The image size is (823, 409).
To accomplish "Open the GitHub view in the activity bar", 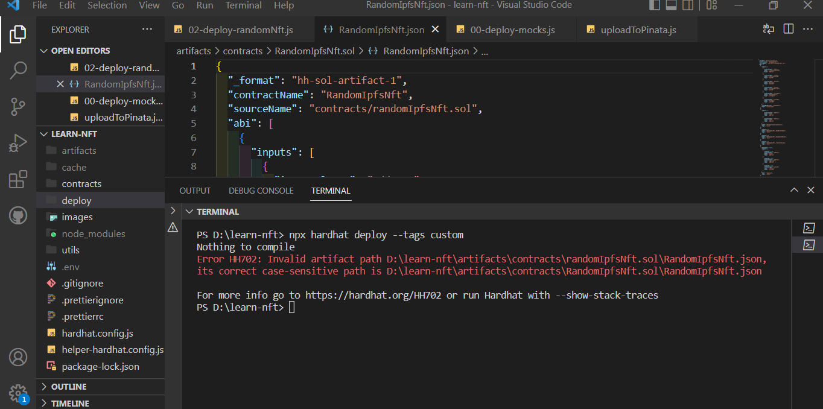I will (x=18, y=216).
